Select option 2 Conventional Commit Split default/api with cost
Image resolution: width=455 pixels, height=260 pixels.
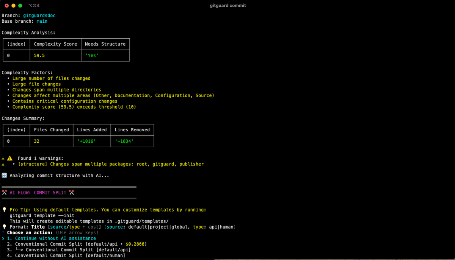point(77,244)
